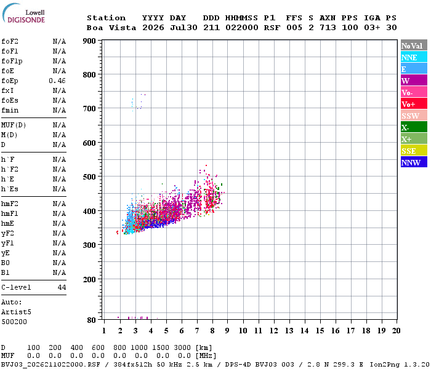431x369 pixels.
Task: Select the NNE cyan legend swatch
Action: point(414,57)
